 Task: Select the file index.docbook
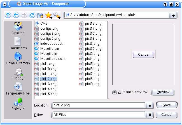pos(51,44)
